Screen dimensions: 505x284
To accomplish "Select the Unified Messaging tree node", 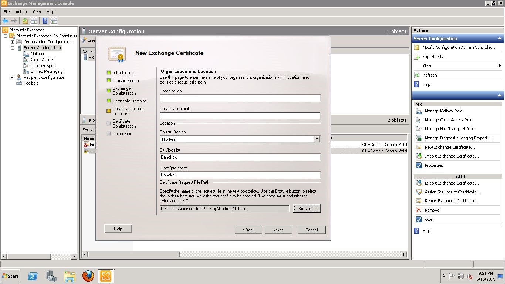I will tap(47, 71).
